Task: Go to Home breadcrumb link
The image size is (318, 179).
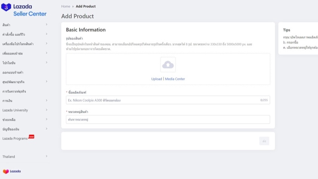Action: pos(66,6)
